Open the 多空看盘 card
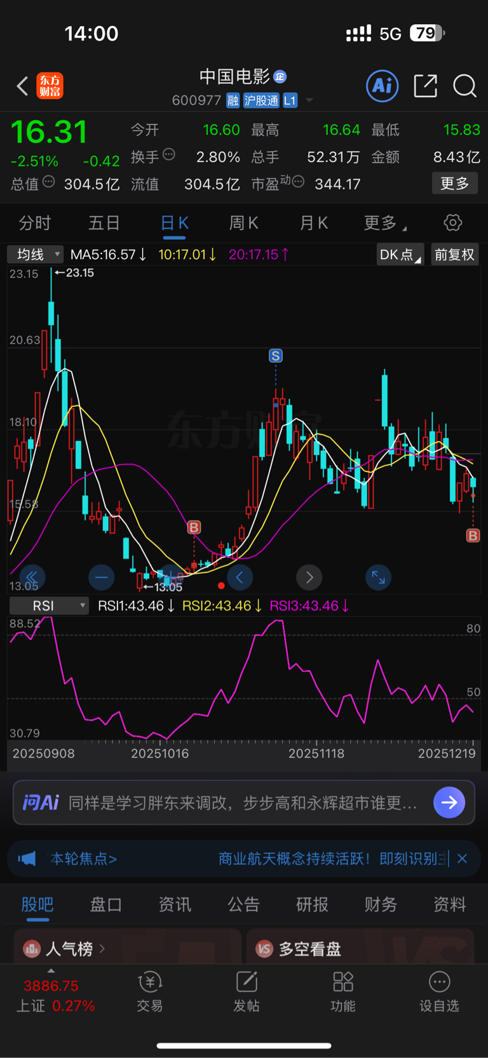This screenshot has width=488, height=1058. pyautogui.click(x=360, y=947)
